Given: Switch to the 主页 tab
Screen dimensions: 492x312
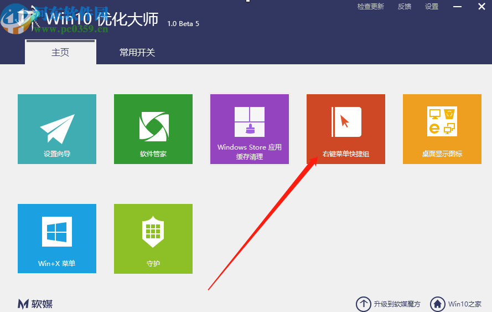Looking at the screenshot, I should coord(60,53).
